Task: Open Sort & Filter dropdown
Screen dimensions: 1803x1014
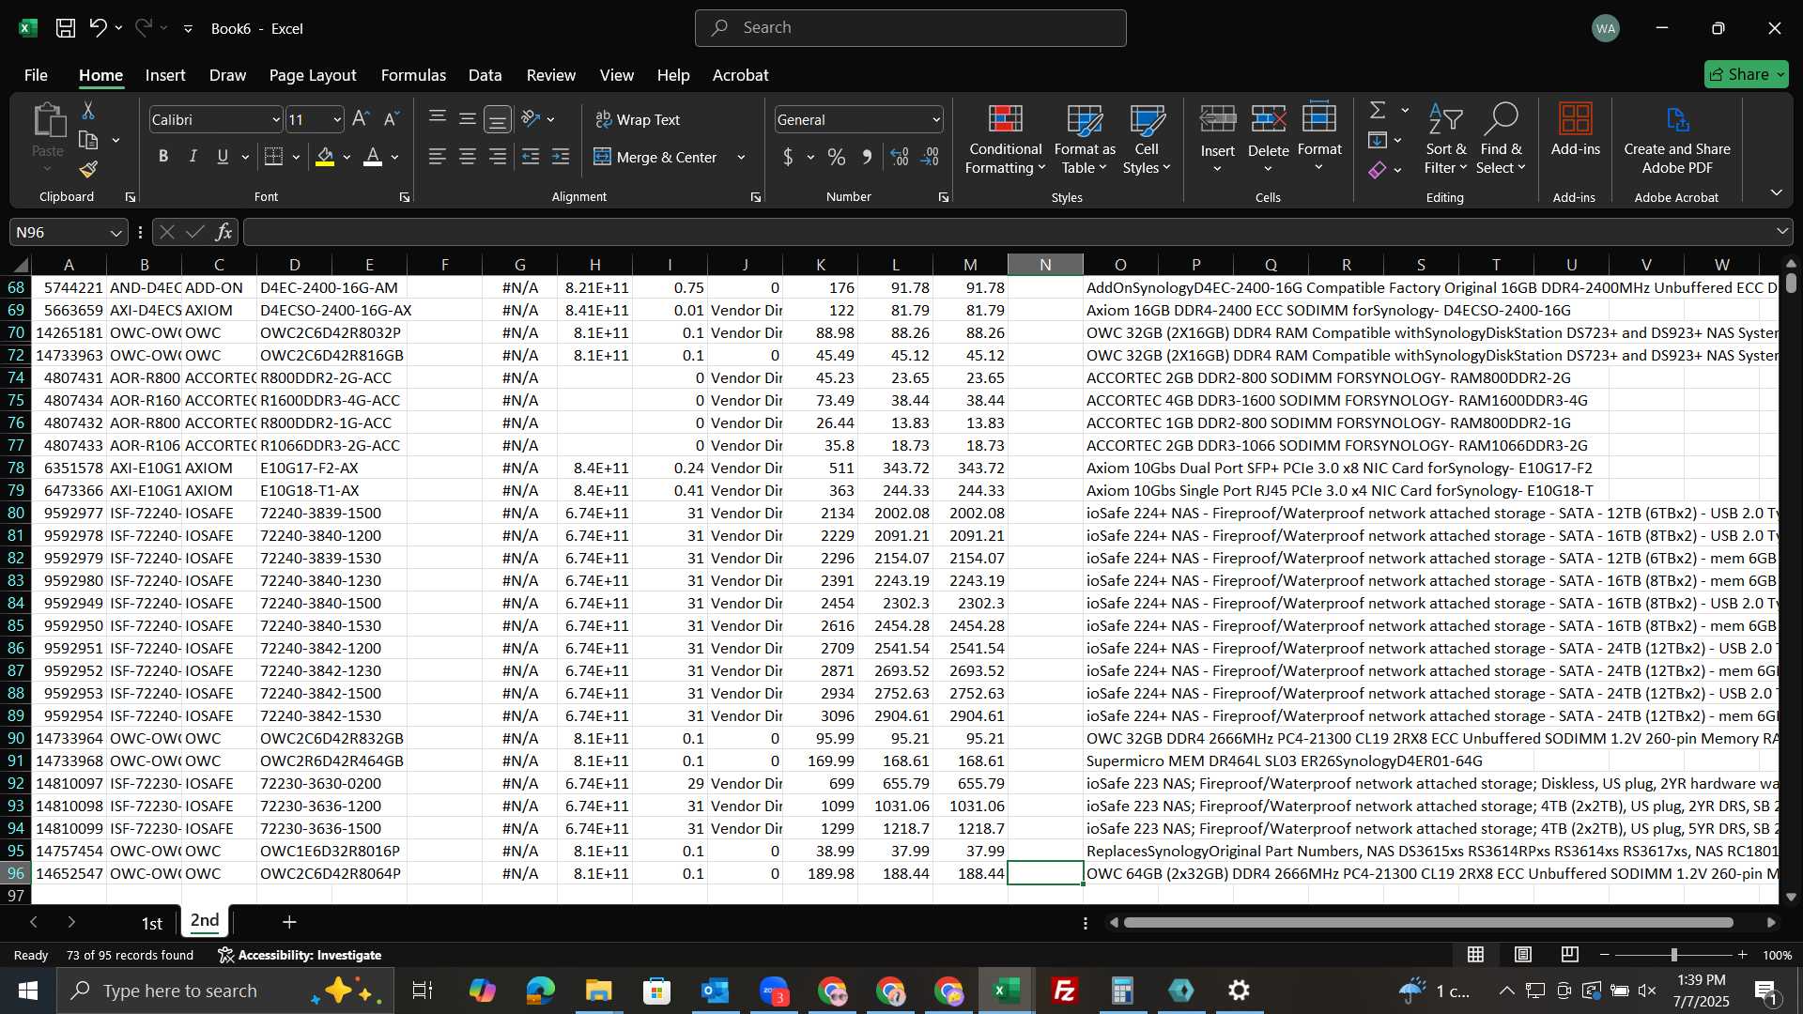Action: (1445, 139)
